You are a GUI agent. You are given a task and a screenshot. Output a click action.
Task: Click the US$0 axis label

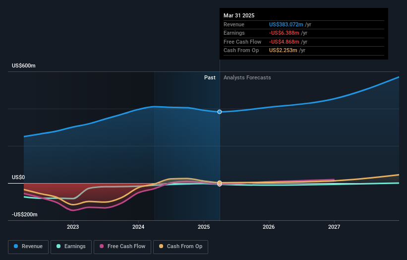tap(18, 178)
